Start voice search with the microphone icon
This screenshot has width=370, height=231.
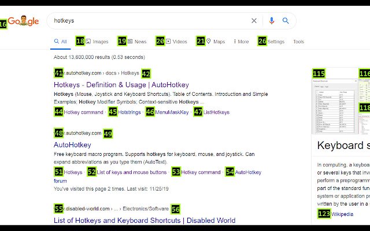(x=272, y=21)
